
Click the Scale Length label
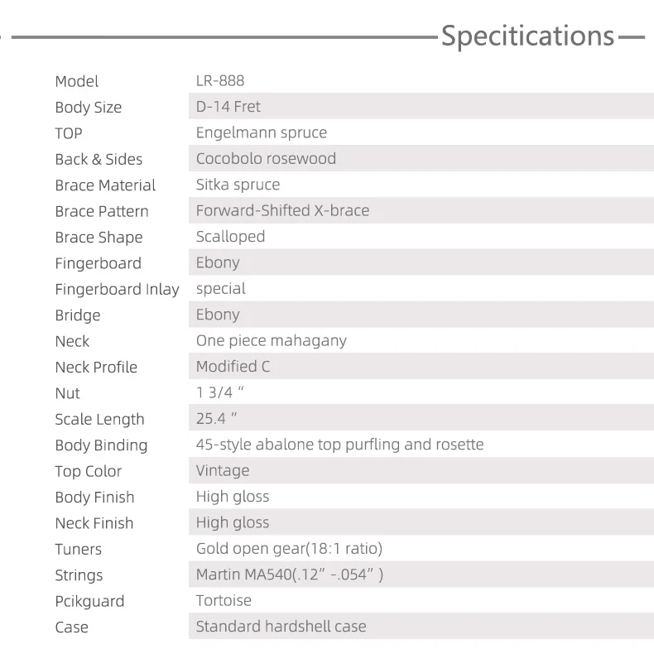[99, 419]
